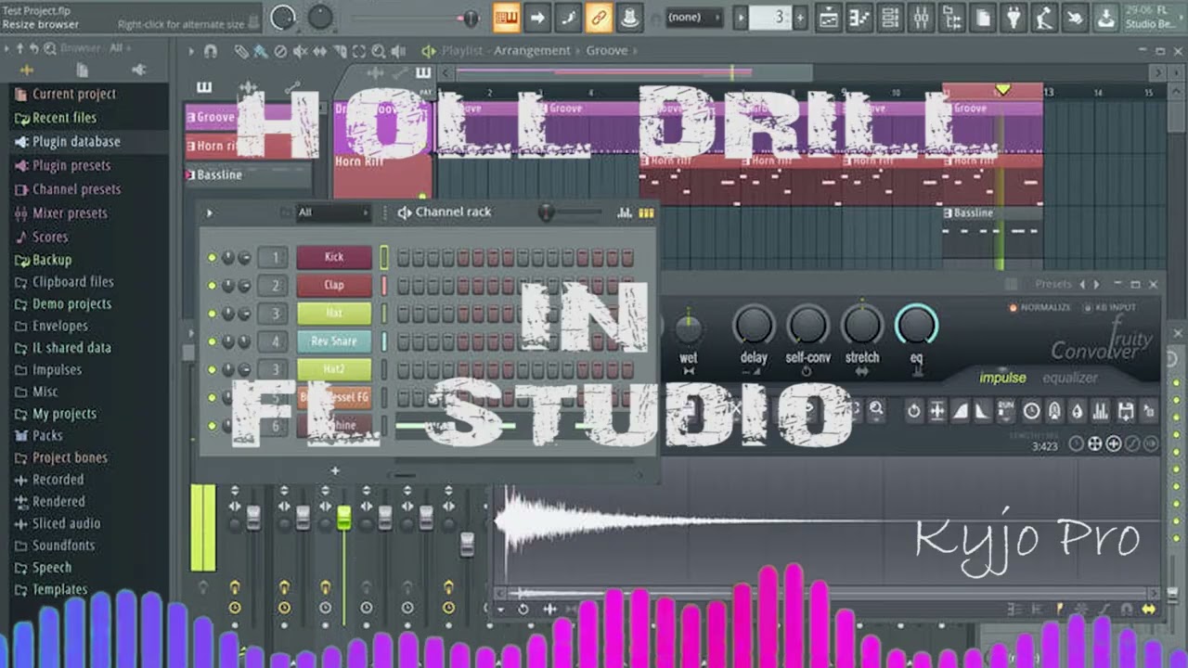Click the playlist zoom tool icon

379,51
